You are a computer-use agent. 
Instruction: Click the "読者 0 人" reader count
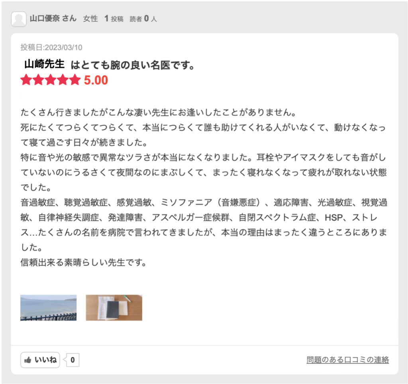[x=143, y=19]
